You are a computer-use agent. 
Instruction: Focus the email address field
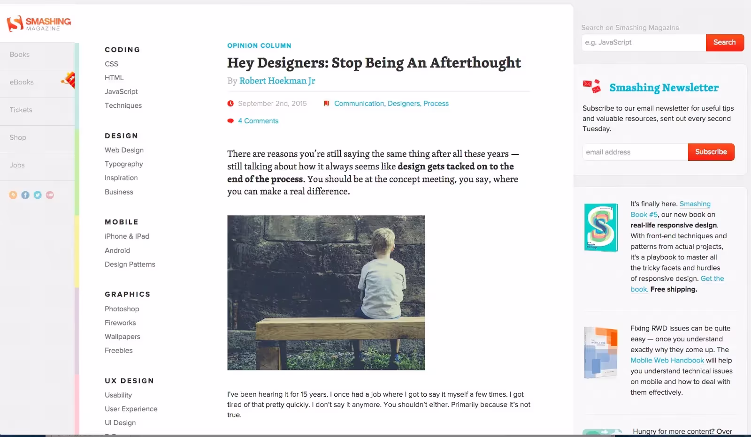(635, 152)
